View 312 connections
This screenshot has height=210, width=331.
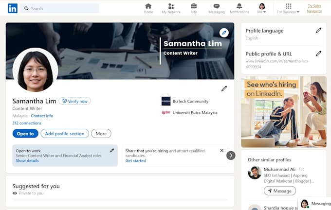27,123
